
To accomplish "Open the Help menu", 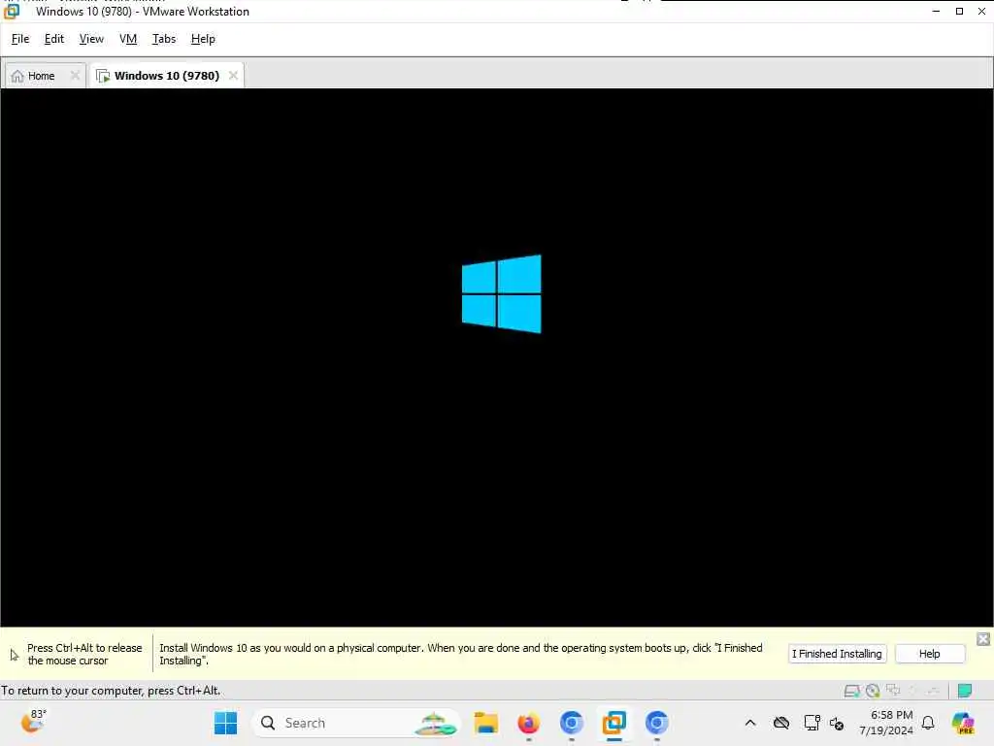I will coord(203,39).
